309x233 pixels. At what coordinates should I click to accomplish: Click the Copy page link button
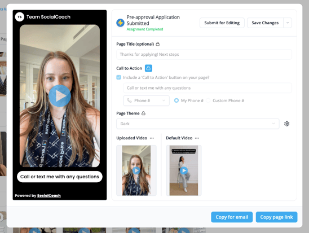[276, 217]
